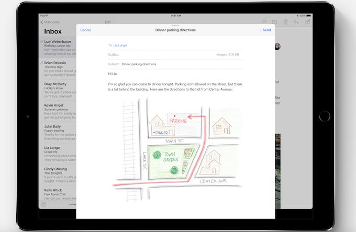Screen dimensions: 356x232
Task: Tap the compose new message icon
Action: (x=307, y=22)
